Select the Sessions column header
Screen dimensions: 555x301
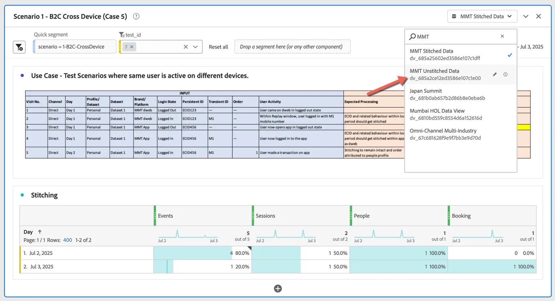[301, 216]
